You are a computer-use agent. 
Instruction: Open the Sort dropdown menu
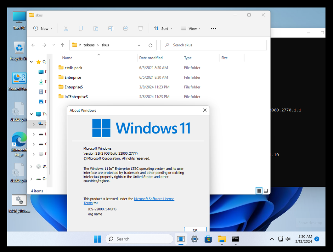pyautogui.click(x=163, y=28)
